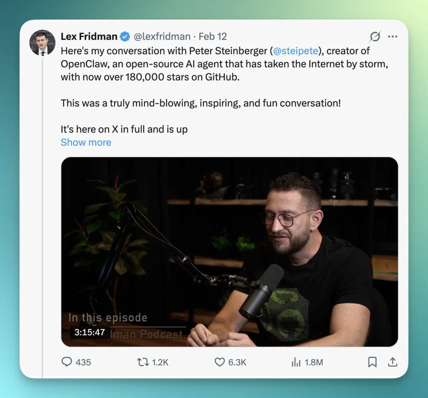Screen dimensions: 428x398
Task: Open Lex Fridman's profile avatar
Action: pyautogui.click(x=42, y=42)
